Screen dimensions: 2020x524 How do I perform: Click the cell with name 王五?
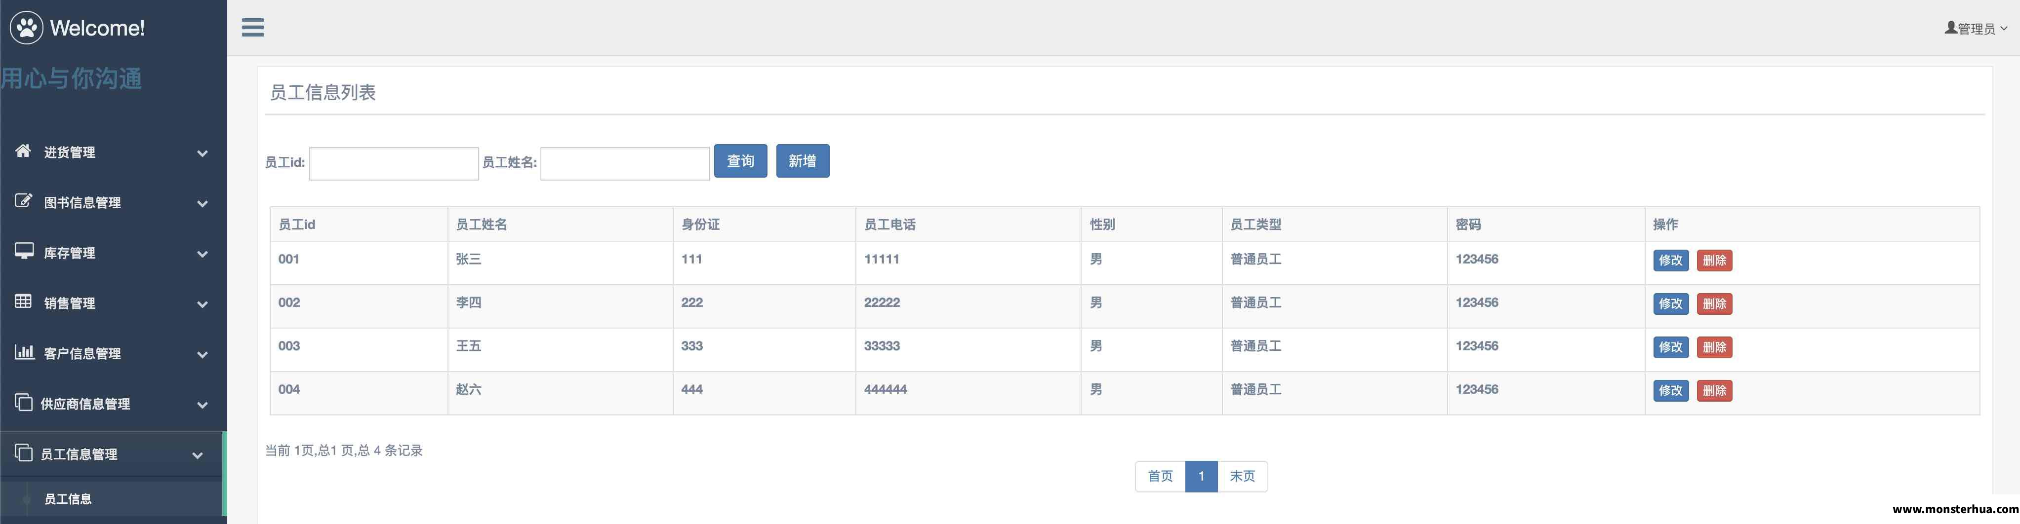[560, 349]
